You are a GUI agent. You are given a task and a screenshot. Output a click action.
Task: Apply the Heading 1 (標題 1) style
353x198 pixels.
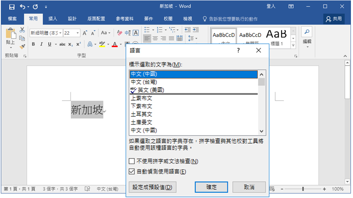(276, 37)
